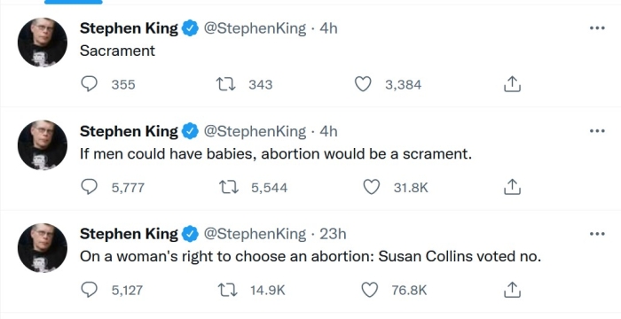Reply to the Susan Collins tweet
Image resolution: width=621 pixels, height=319 pixels.
pyautogui.click(x=89, y=290)
